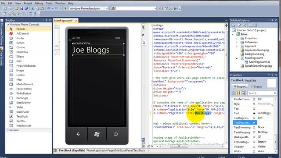
Task: Click the TextDecorations property row
Action: [x=245, y=123]
